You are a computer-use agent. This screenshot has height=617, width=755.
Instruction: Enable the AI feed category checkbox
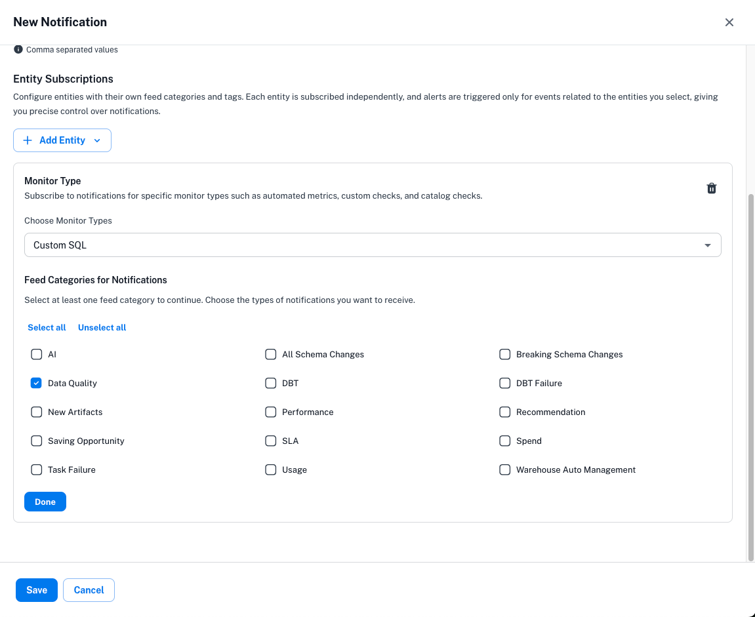(37, 354)
